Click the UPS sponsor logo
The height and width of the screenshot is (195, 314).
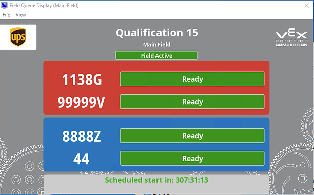(x=18, y=37)
